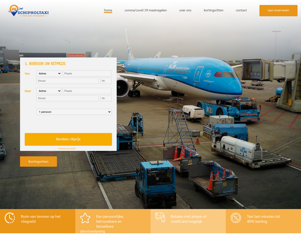Click the orange Kortingsritten button
Viewport: 301px width, 241px height.
pyautogui.click(x=38, y=161)
